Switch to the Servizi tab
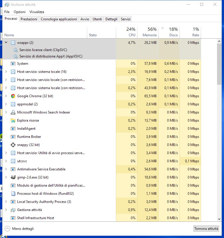224x238 pixels. (126, 19)
